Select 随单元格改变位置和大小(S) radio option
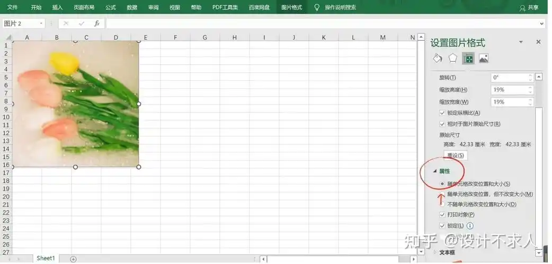The height and width of the screenshot is (264, 552). [x=442, y=184]
